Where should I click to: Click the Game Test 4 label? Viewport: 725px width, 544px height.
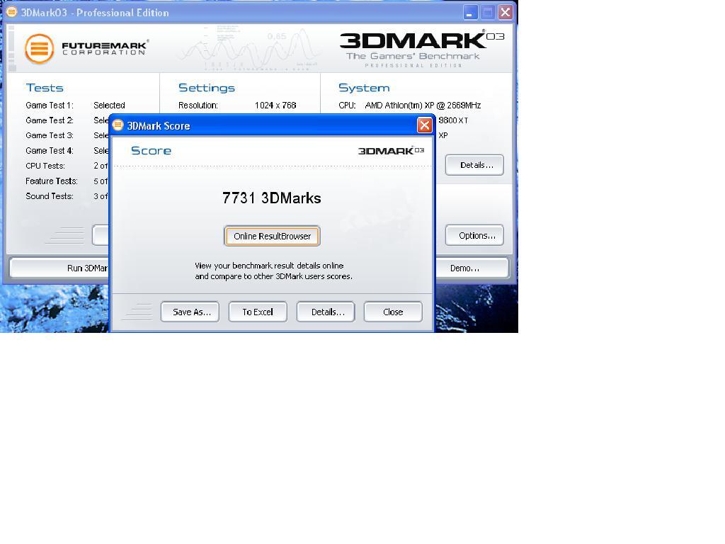[x=50, y=151]
